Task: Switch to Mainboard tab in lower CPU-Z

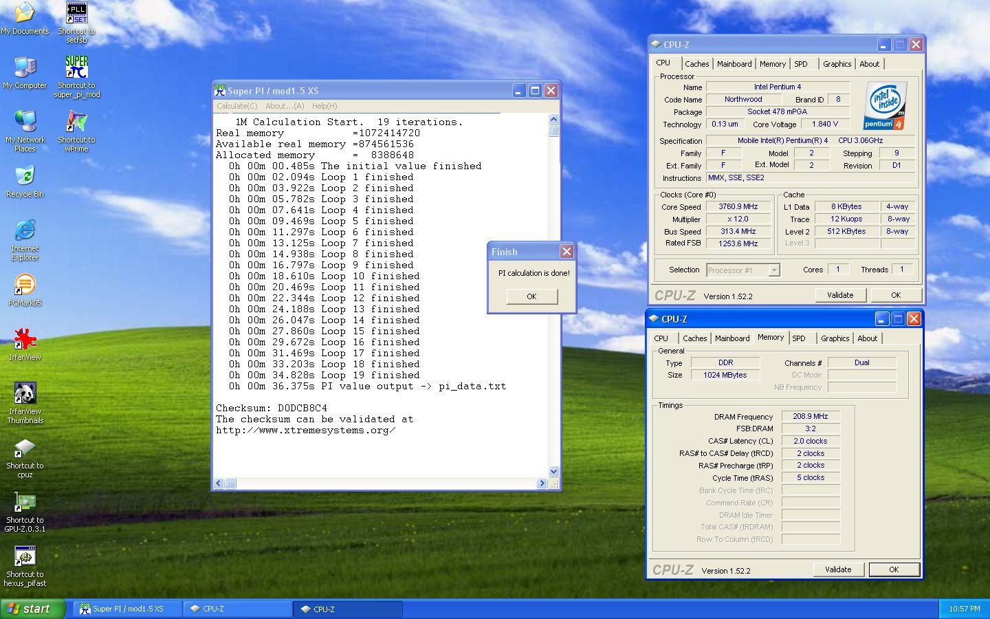Action: 732,338
